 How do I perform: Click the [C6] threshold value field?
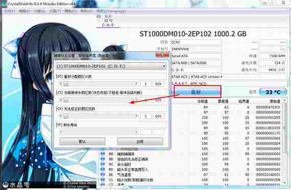tap(145, 116)
